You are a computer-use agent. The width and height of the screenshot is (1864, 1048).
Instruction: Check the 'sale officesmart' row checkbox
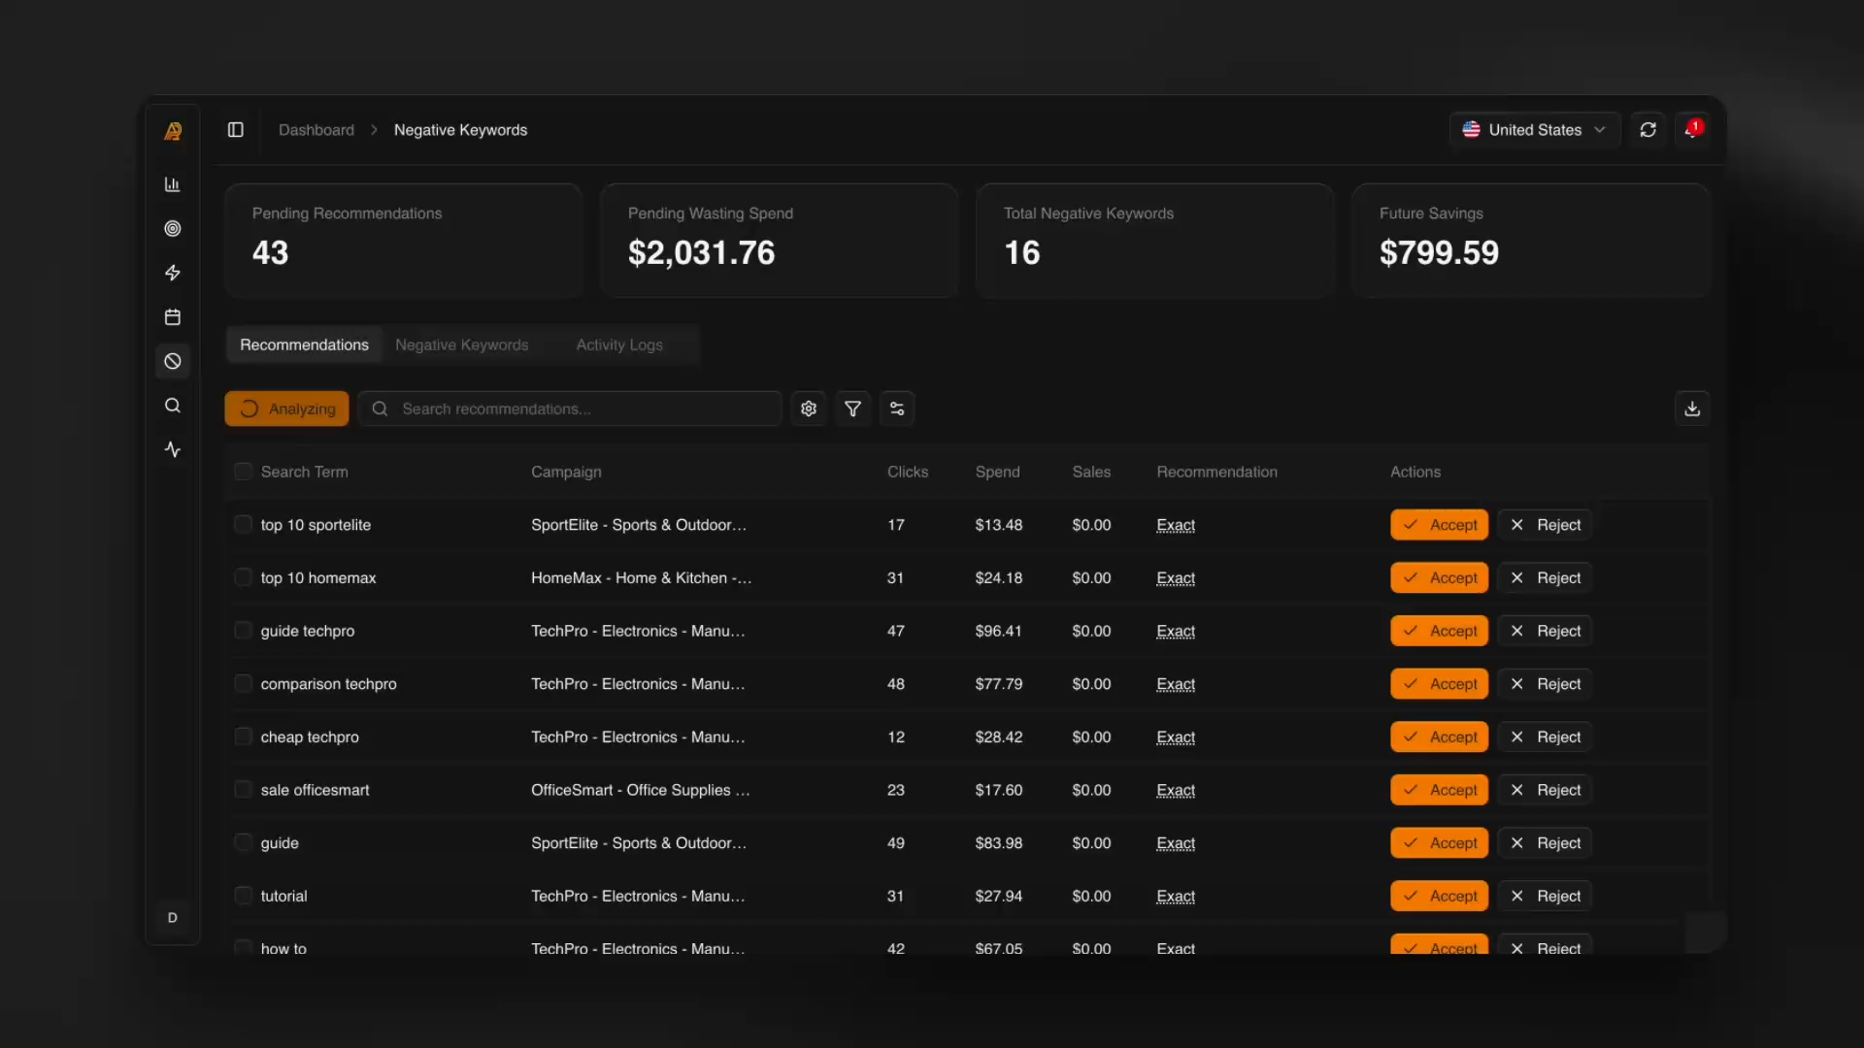pos(244,790)
